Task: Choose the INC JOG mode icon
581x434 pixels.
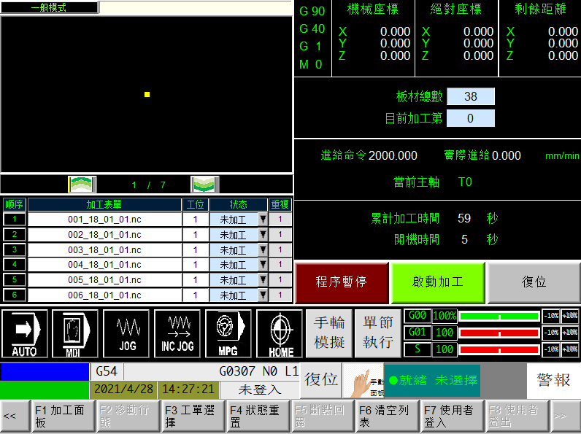Action: pos(177,333)
